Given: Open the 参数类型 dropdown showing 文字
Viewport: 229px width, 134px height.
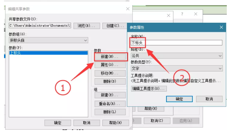Looking at the screenshot, I should click(x=177, y=68).
